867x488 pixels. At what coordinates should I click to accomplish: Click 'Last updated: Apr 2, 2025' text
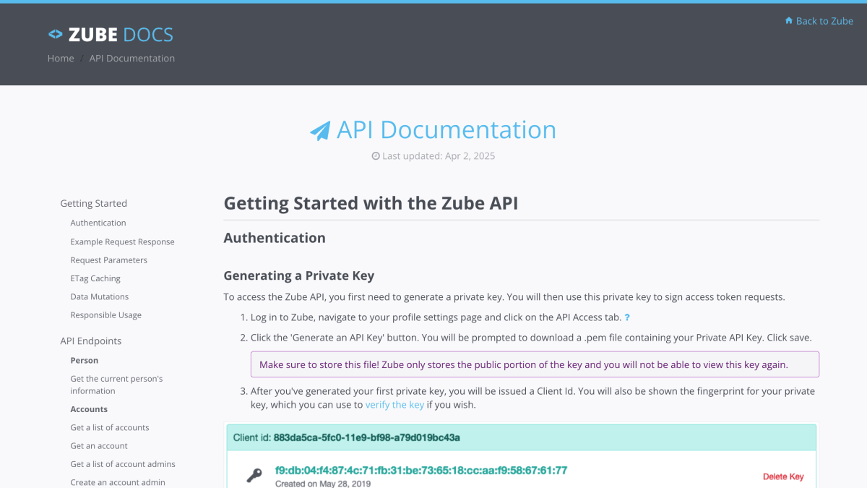(439, 156)
